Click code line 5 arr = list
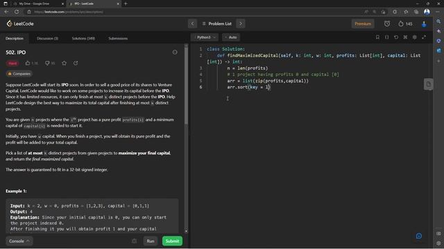 [268, 81]
